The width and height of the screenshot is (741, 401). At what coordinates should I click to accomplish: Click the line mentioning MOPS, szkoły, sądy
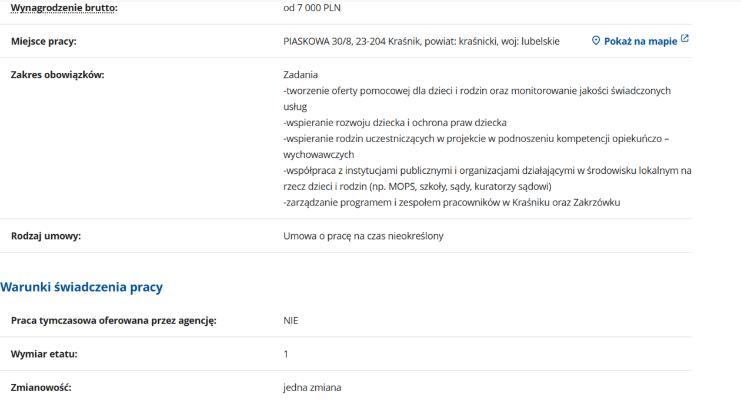[x=417, y=187]
